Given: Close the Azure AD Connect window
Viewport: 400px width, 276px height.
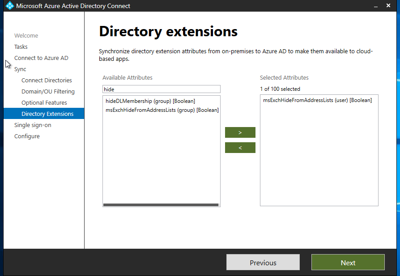Looking at the screenshot, I should (388, 6).
